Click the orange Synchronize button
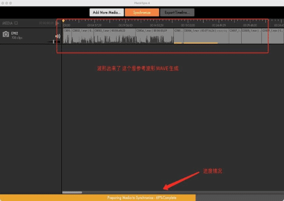This screenshot has width=284, height=201. 142,13
